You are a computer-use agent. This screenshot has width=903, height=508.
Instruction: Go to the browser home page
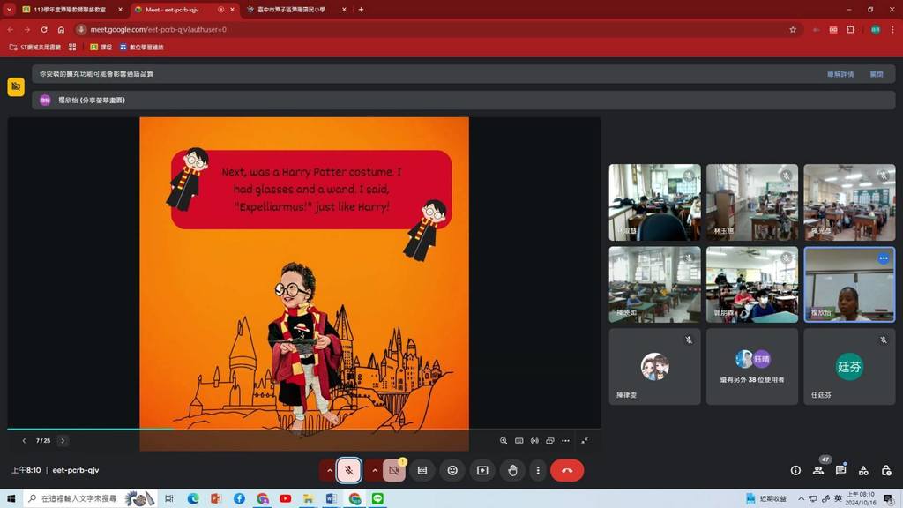(61, 29)
